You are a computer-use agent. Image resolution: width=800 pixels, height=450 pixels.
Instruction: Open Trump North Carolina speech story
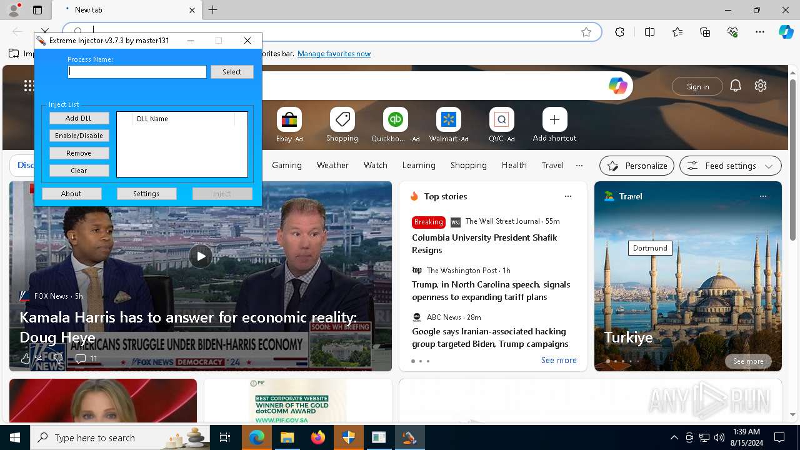point(491,291)
